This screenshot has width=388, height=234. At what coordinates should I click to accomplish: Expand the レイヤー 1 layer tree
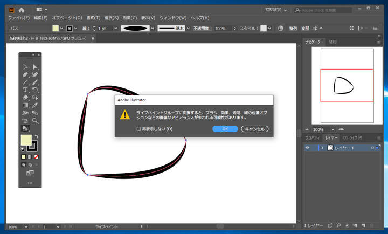[x=322, y=148]
